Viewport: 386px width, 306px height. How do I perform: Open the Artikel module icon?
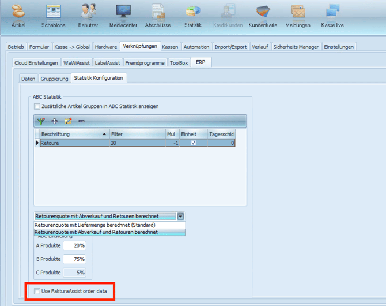click(18, 11)
